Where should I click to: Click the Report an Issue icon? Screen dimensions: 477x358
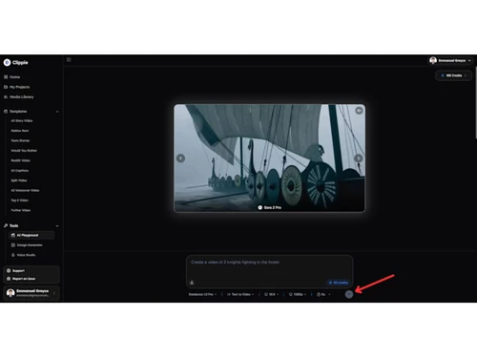[9, 279]
